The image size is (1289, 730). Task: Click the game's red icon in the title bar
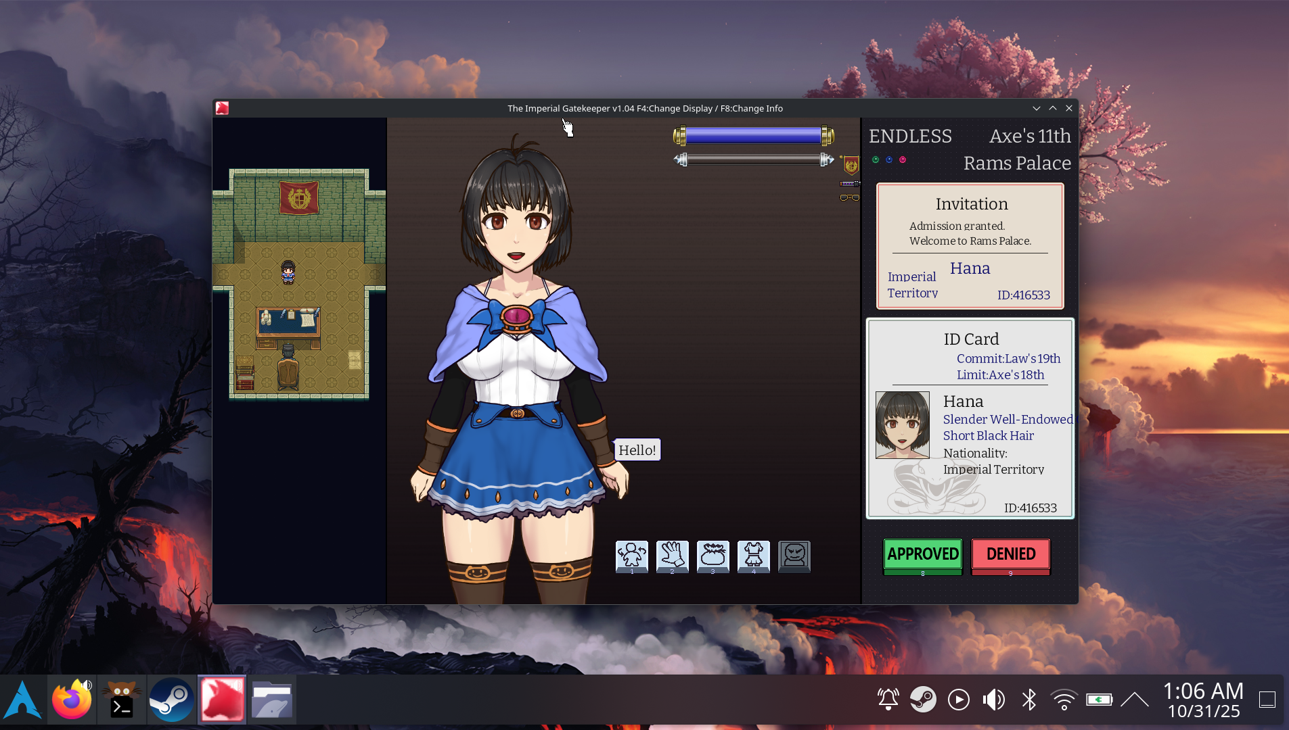[x=222, y=108]
